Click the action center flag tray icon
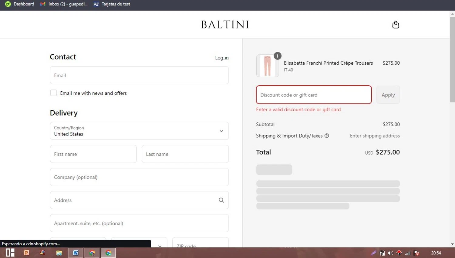Image resolution: width=455 pixels, height=258 pixels. [416, 253]
